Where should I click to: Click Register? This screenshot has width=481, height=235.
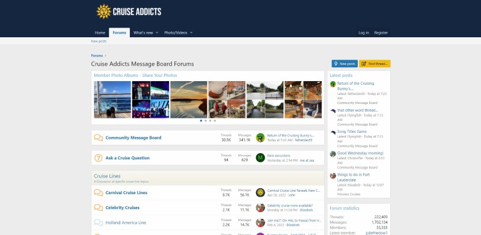click(x=381, y=32)
